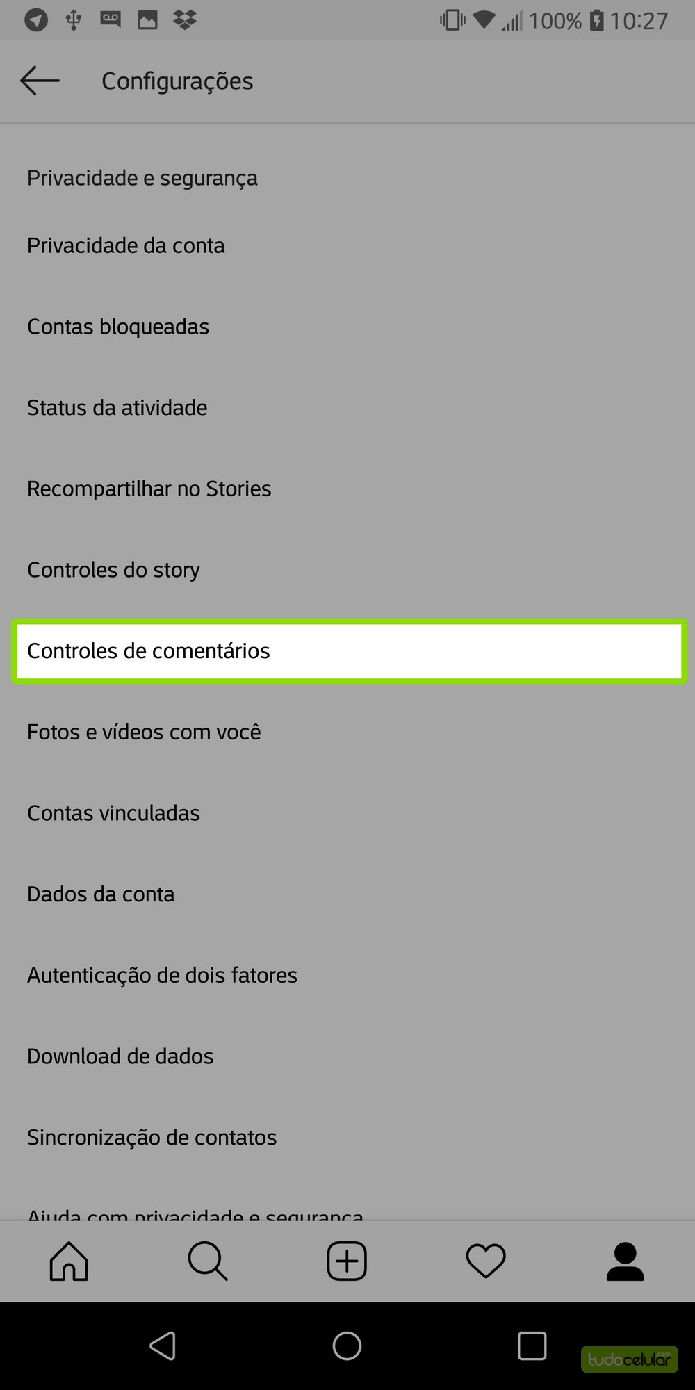Tap the Android recent apps square

point(532,1346)
